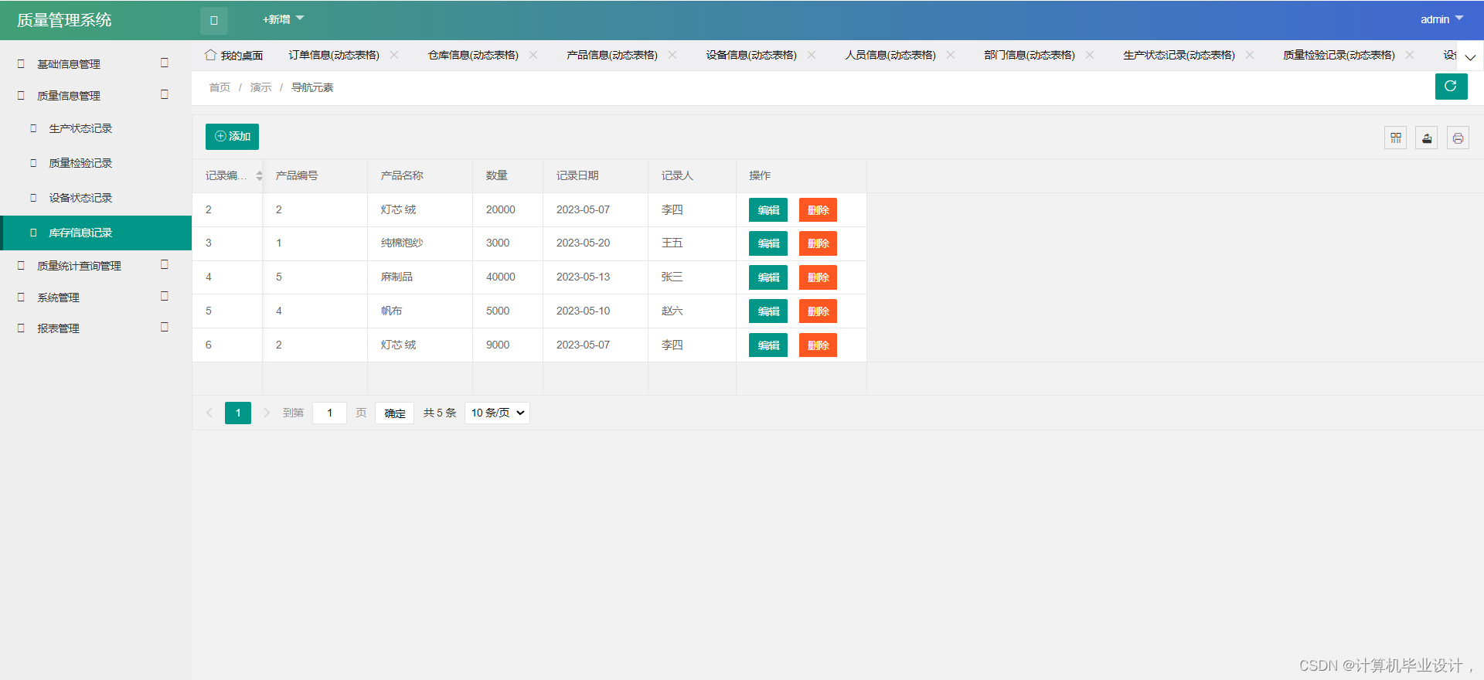Click the refresh icon button
This screenshot has height=680, width=1484.
1451,87
